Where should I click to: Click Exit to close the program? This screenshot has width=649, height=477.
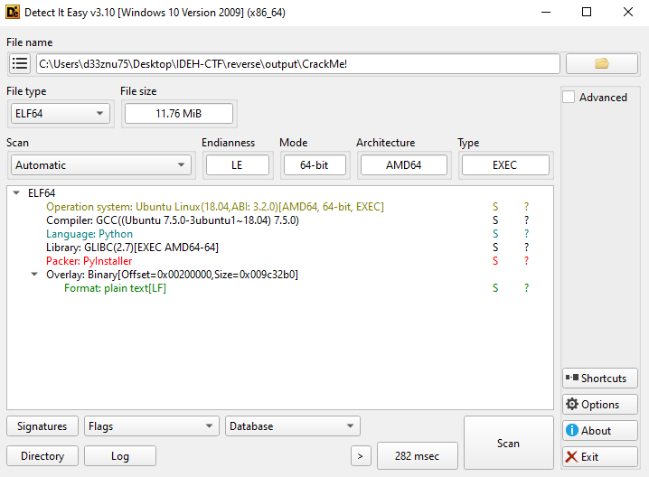600,457
